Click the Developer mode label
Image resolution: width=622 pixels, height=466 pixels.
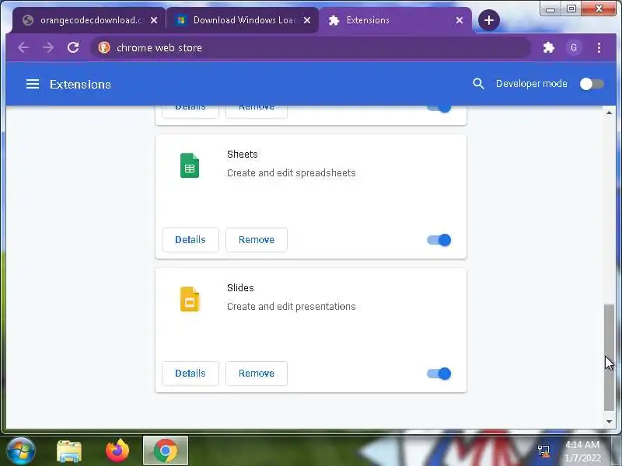click(532, 84)
